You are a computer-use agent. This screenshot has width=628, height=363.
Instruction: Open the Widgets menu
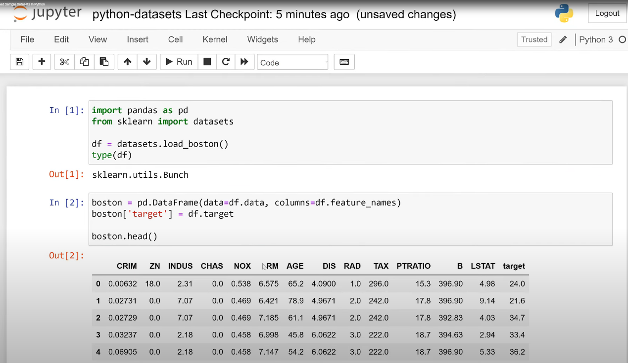pyautogui.click(x=263, y=40)
